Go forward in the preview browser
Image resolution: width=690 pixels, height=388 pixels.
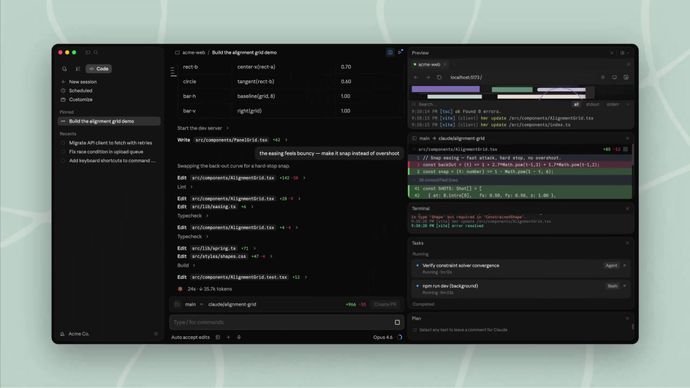[x=427, y=77]
